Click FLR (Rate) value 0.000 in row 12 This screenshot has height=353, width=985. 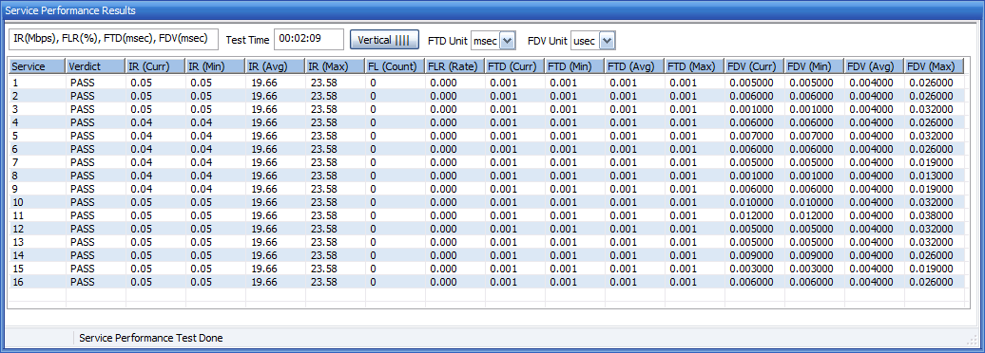click(x=443, y=229)
